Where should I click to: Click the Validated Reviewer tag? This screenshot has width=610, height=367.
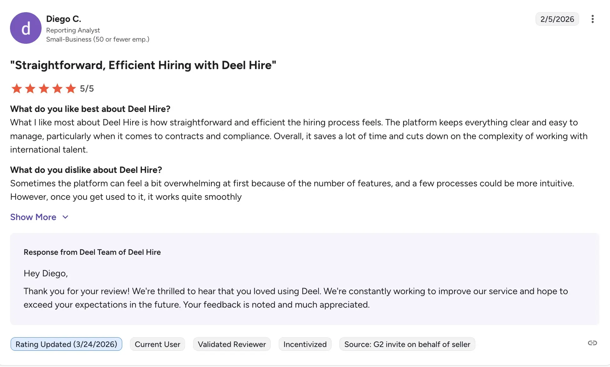tap(232, 344)
